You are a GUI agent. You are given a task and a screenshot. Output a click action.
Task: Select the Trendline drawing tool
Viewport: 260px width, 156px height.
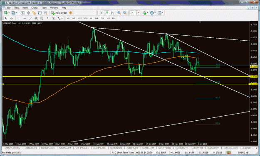coord(30,18)
